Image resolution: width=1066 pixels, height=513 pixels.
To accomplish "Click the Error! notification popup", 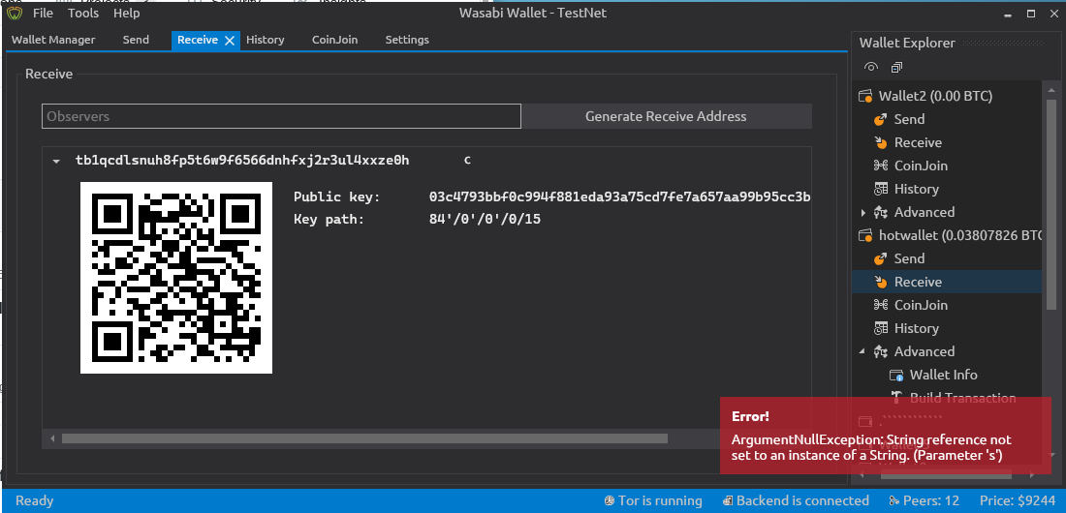I will coord(885,436).
